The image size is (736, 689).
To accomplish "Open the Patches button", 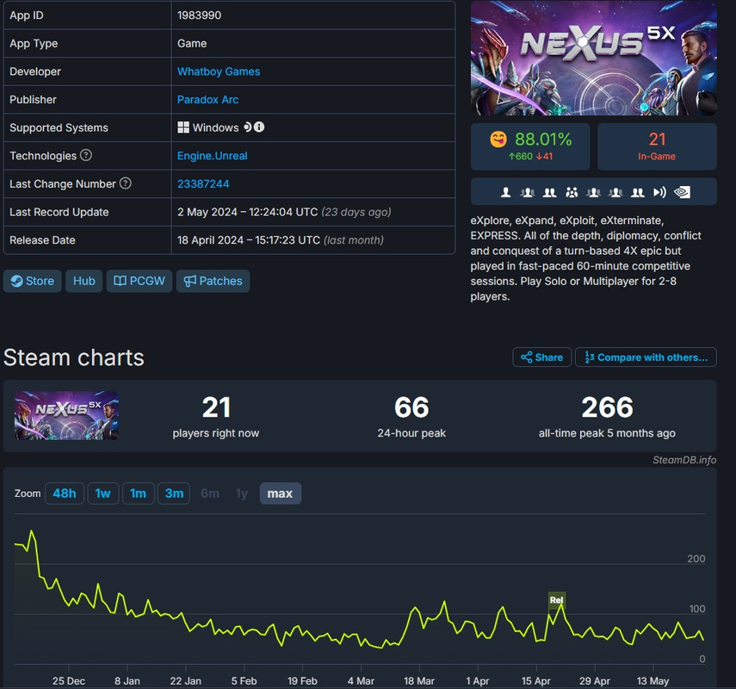I will [213, 281].
